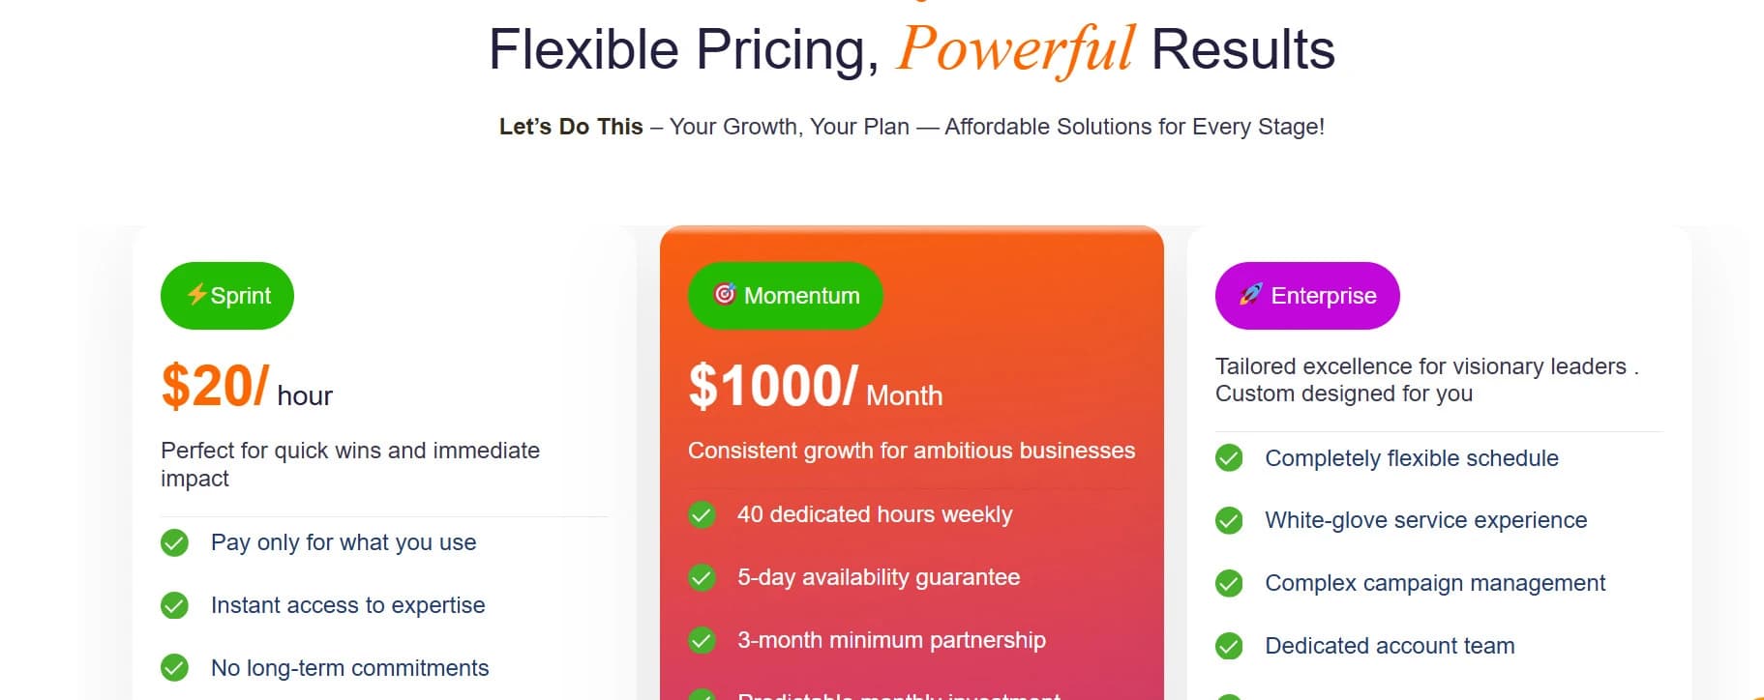
Task: Click the No long-term commitments feature
Action: coord(349,668)
